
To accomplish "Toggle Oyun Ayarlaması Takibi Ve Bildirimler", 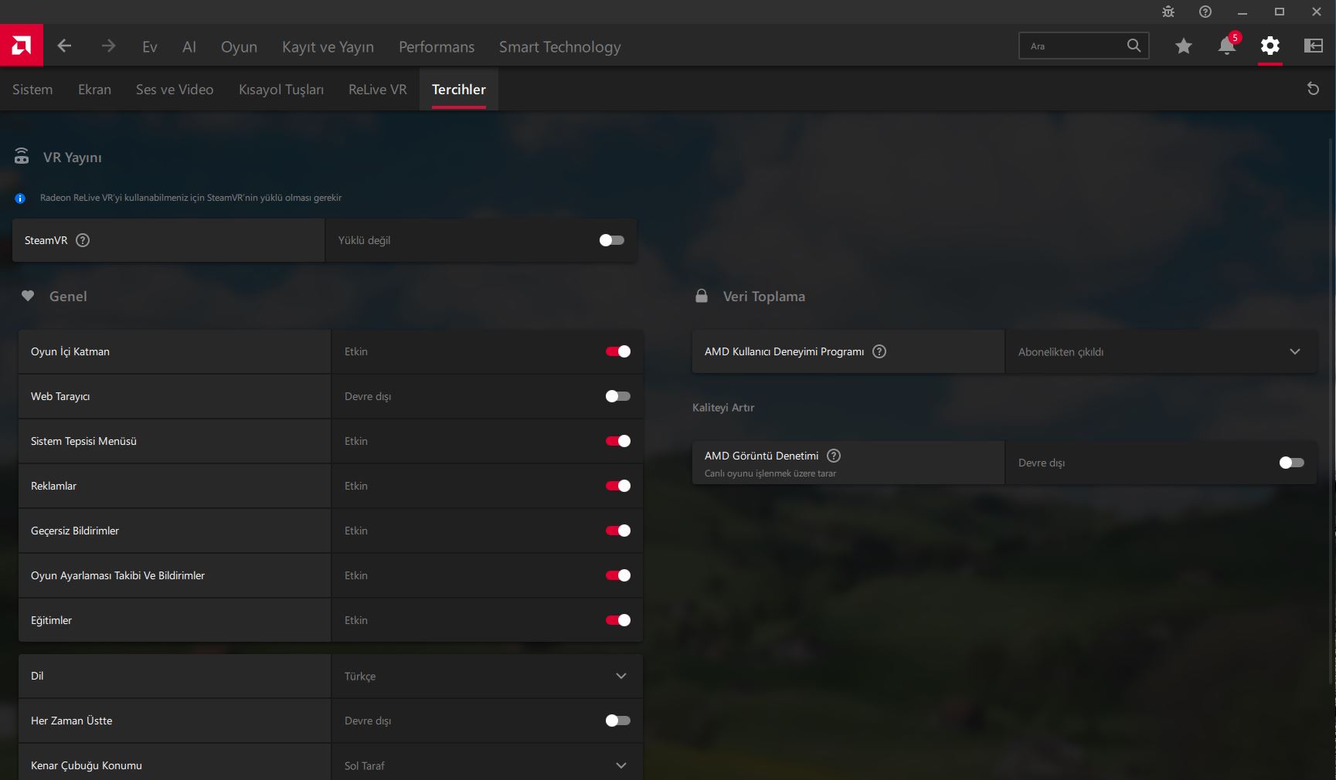I will coord(618,575).
